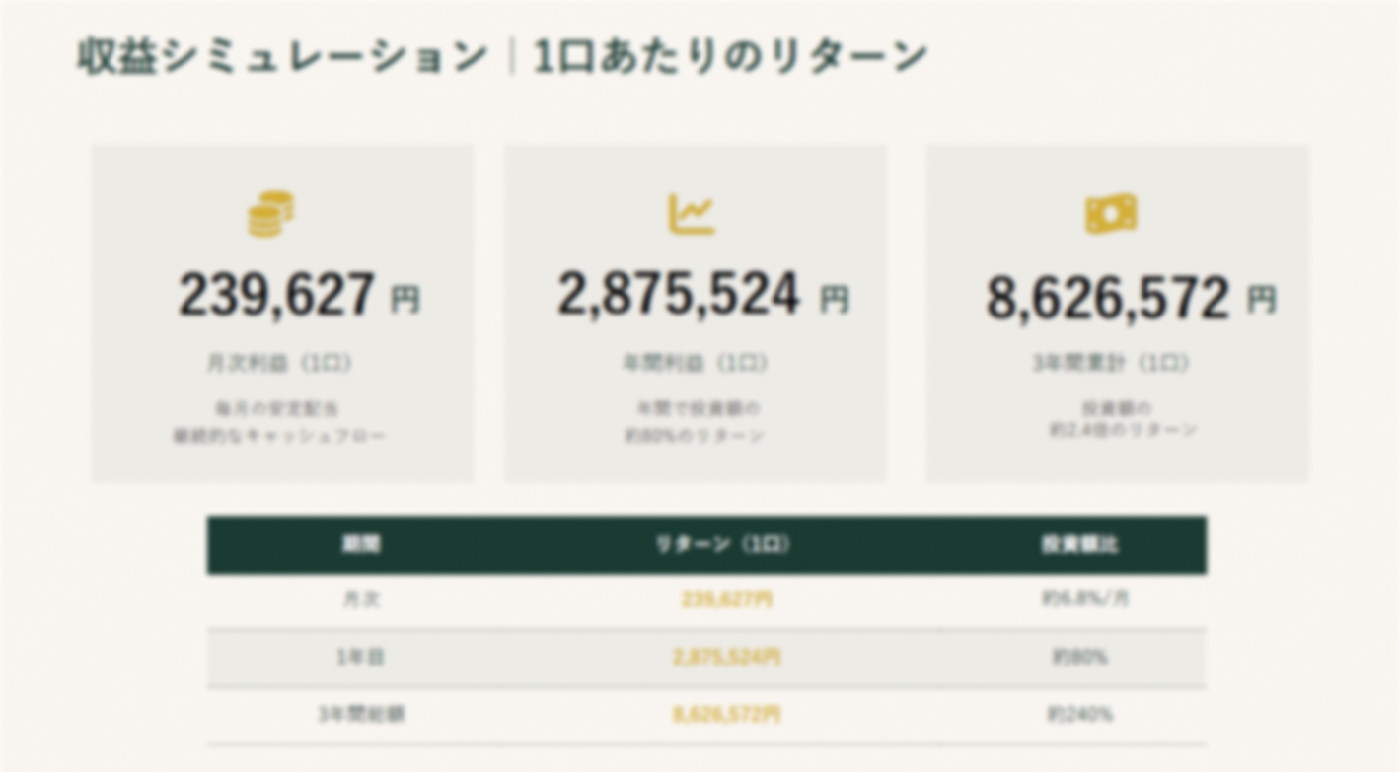Select the 3年間総額 row label in table
Screen dimensions: 1400x772
[x=361, y=714]
